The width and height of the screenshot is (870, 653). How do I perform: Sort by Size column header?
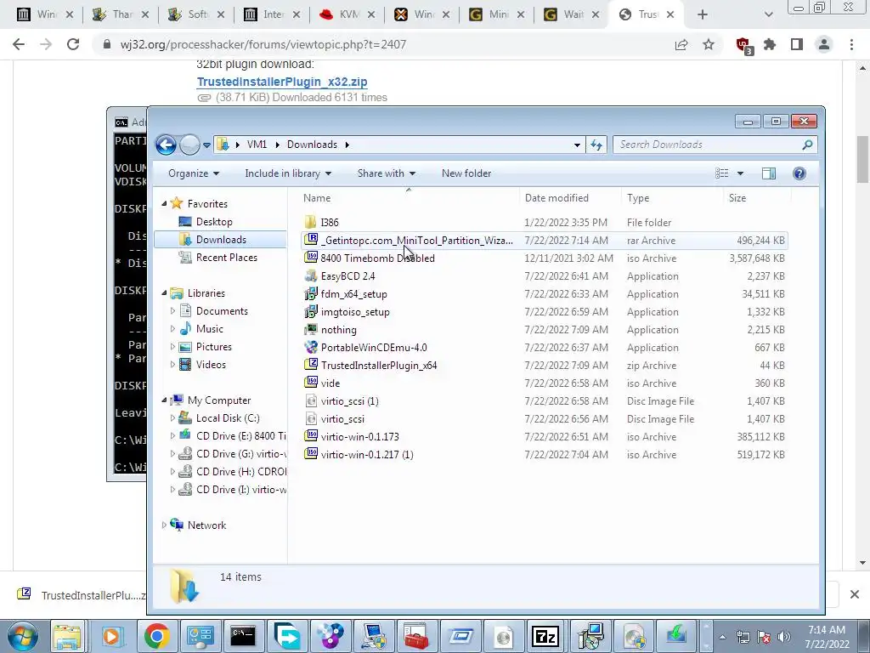coord(737,197)
